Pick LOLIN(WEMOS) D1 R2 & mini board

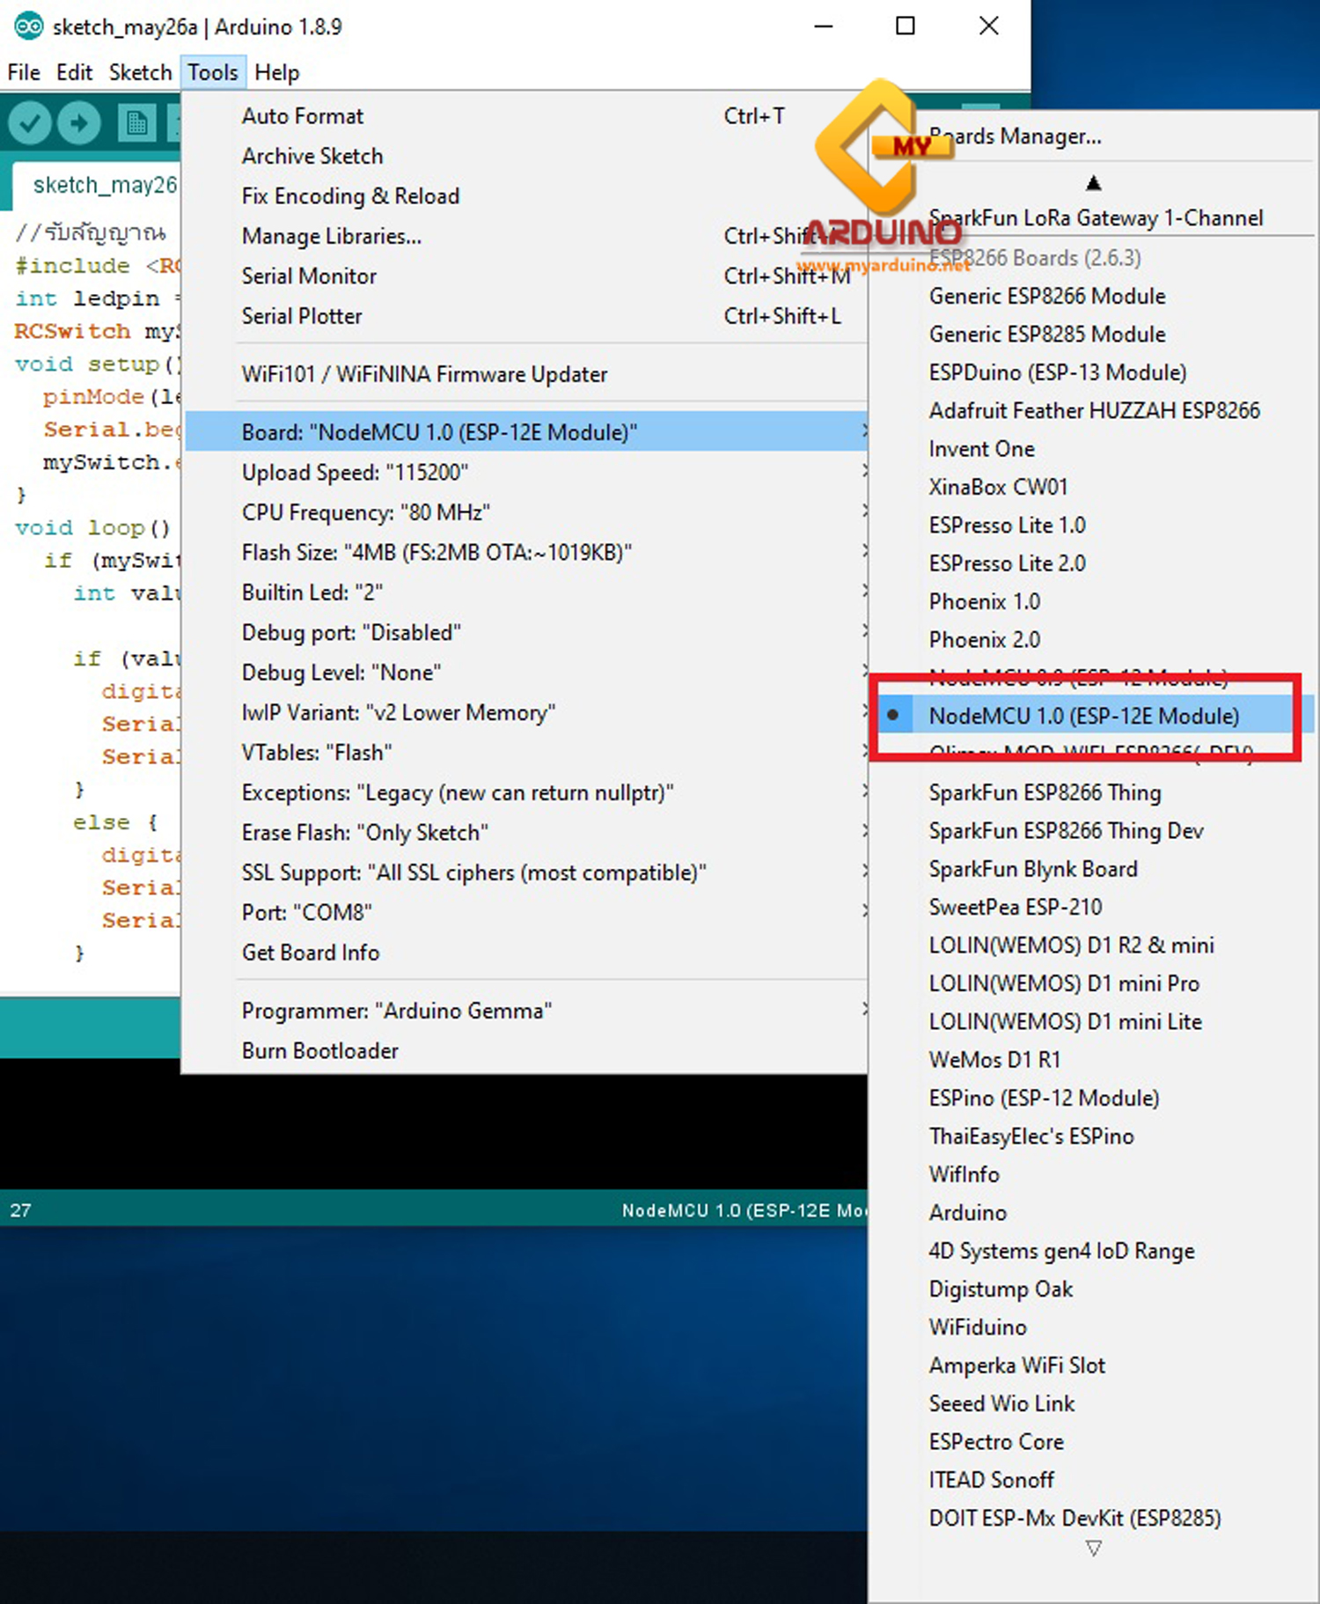(x=1071, y=945)
